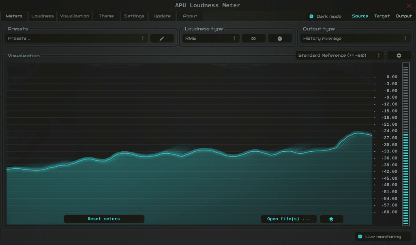Click the -6.00 scale label
Viewport: 416px width, 245px height.
[390, 91]
